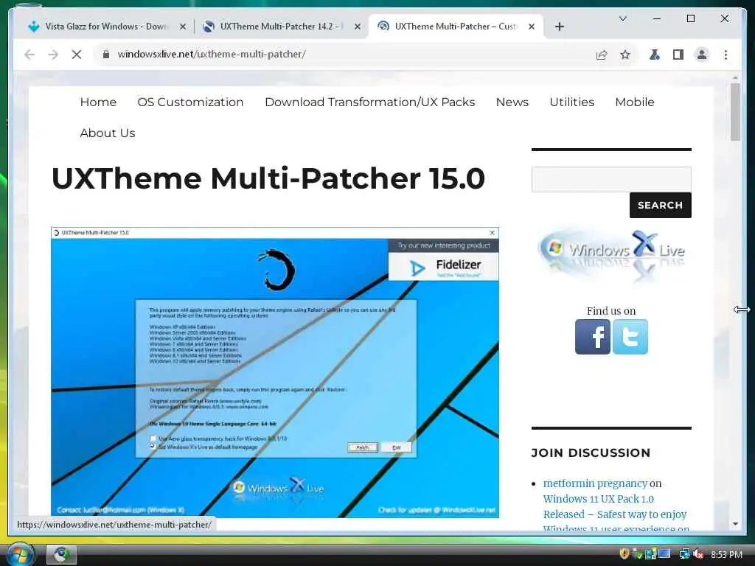
Task: Open Utilities menu item
Action: pos(571,102)
